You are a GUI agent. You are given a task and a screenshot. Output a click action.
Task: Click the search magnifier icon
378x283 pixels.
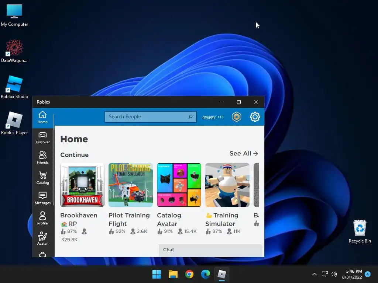(190, 117)
